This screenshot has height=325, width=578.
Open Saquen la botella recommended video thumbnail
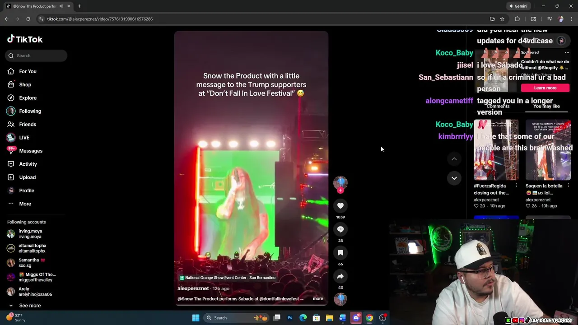pyautogui.click(x=548, y=150)
